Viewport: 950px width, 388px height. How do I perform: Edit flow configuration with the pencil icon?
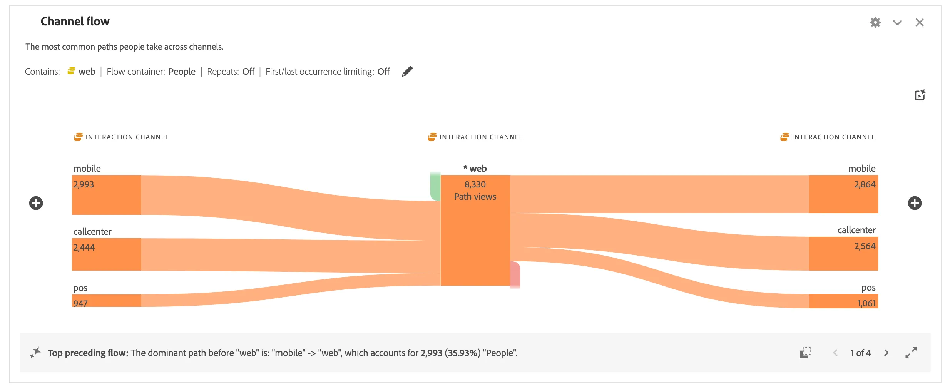(x=407, y=72)
